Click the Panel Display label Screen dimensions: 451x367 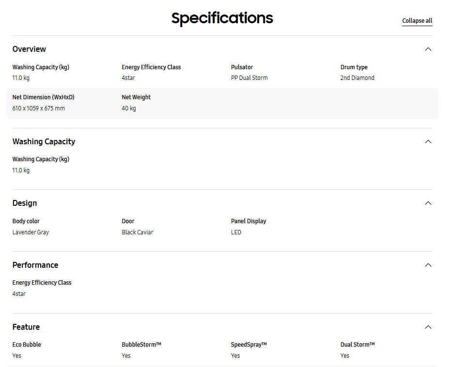249,221
